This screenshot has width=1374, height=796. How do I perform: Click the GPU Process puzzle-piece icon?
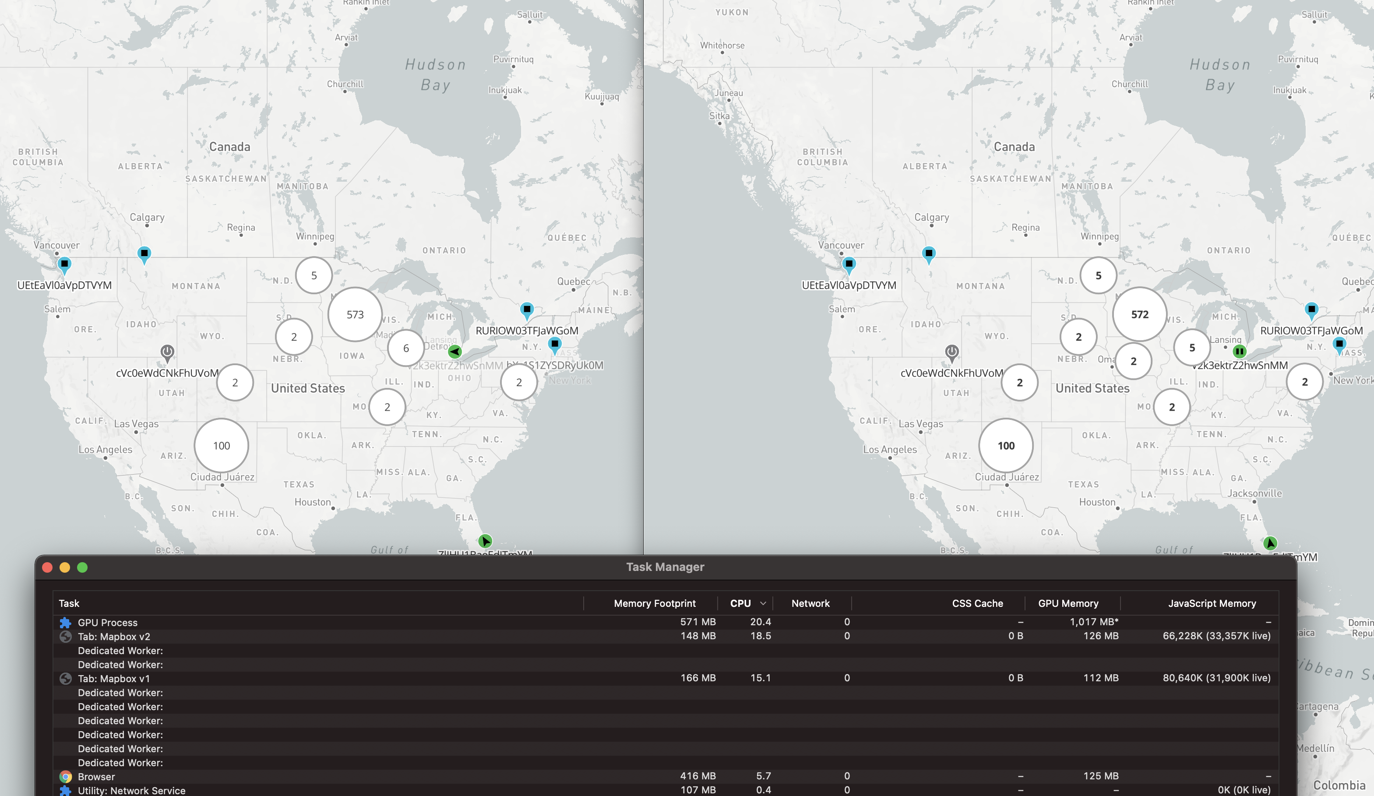pos(65,623)
